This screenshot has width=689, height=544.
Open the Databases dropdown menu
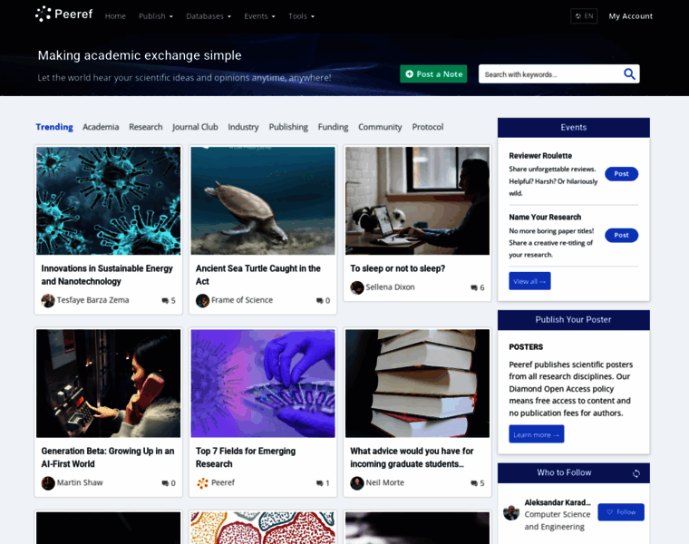[x=208, y=16]
